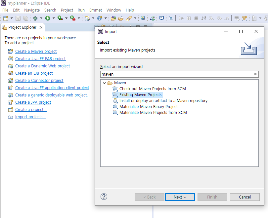
Task: Click the Resume debug icon
Action: tap(181, 18)
